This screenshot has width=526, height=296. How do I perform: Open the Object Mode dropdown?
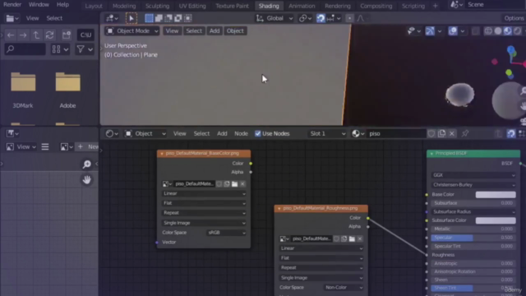click(132, 31)
